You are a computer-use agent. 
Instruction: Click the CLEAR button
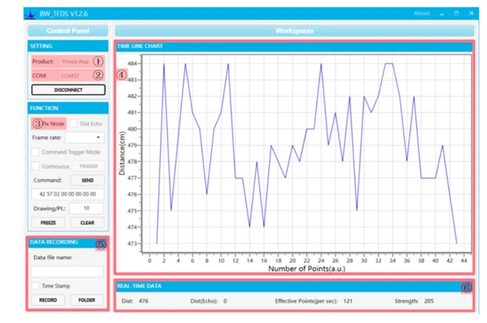click(87, 223)
